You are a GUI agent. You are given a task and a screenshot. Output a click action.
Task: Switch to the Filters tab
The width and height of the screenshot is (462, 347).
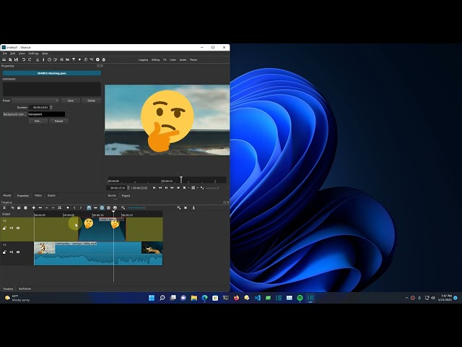point(38,195)
